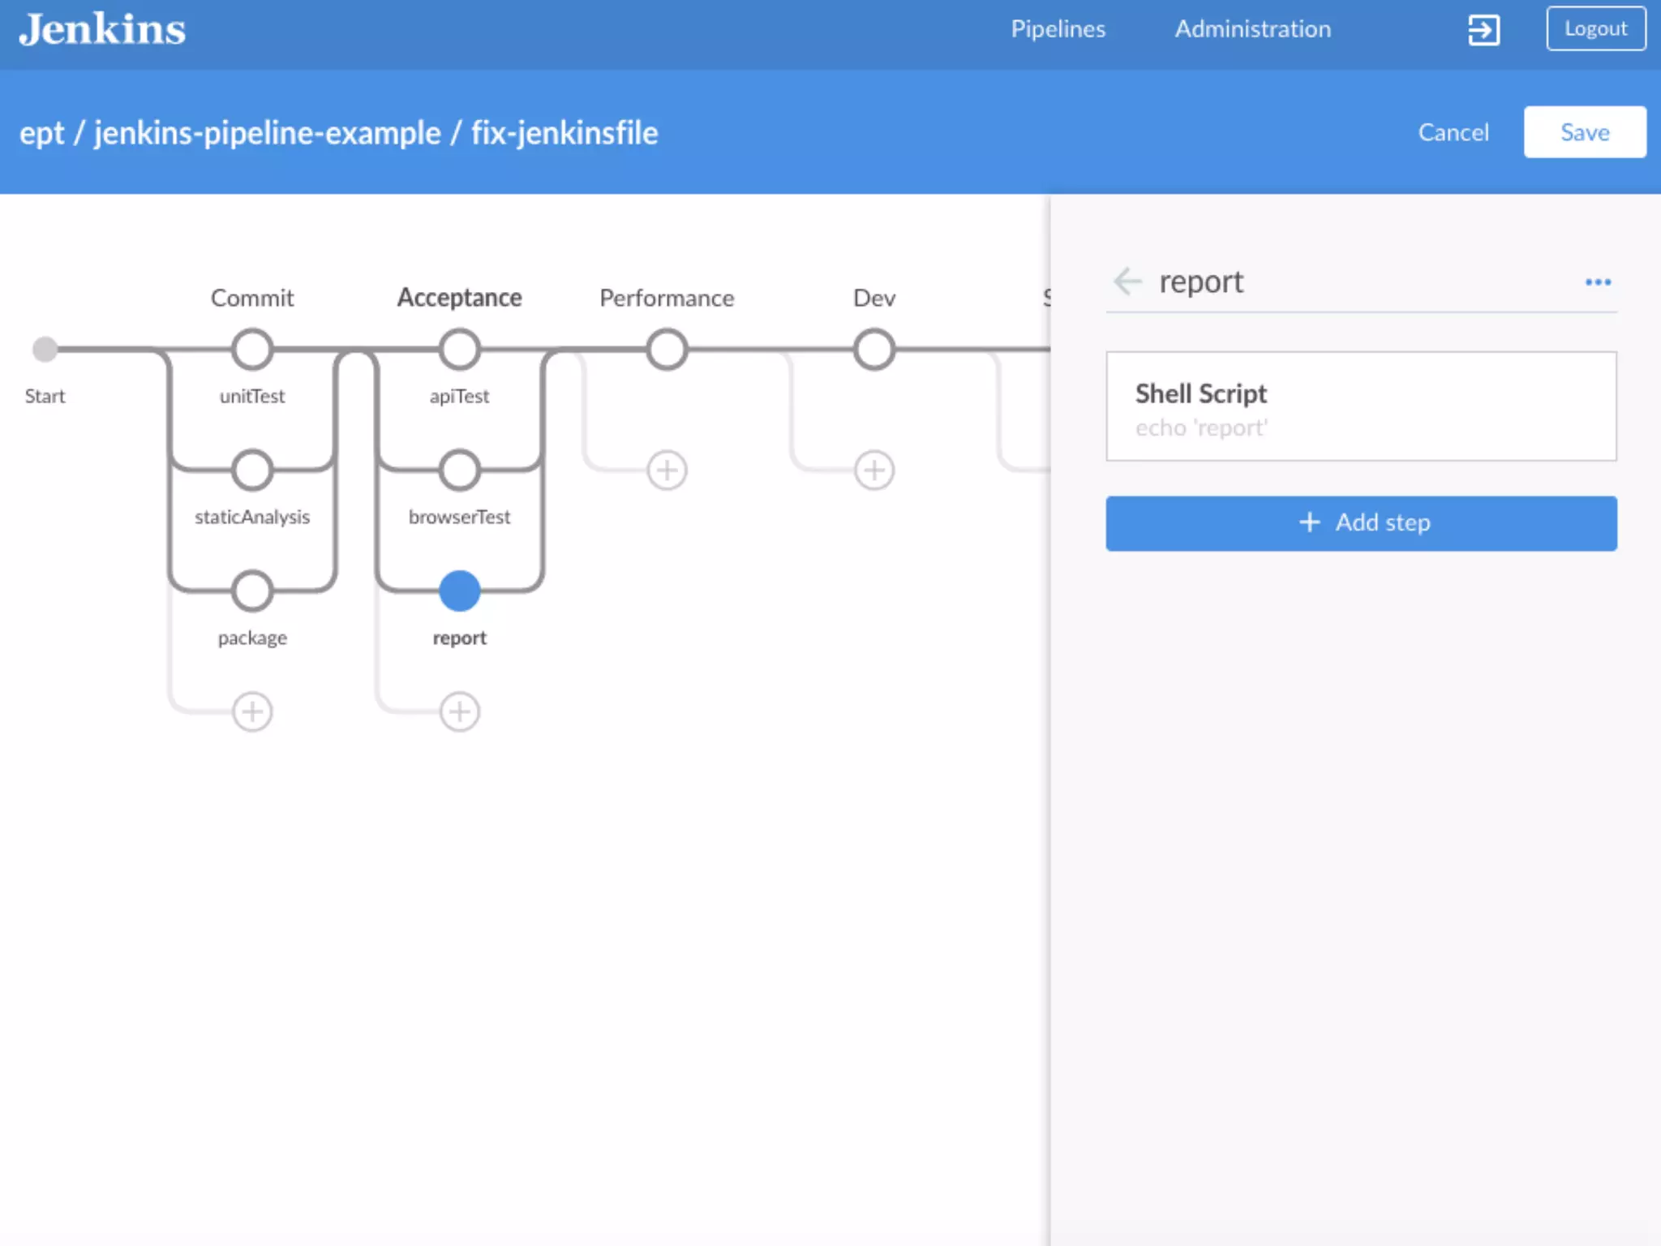
Task: Save the pipeline changes
Action: click(x=1584, y=132)
